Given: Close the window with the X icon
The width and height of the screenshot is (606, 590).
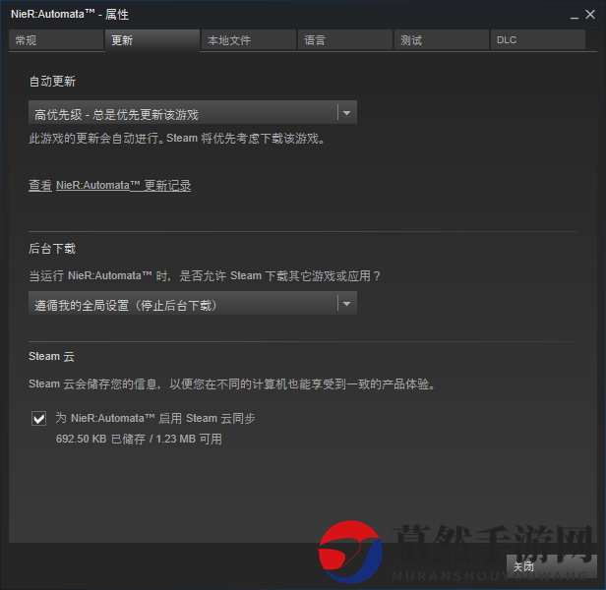Looking at the screenshot, I should 590,15.
